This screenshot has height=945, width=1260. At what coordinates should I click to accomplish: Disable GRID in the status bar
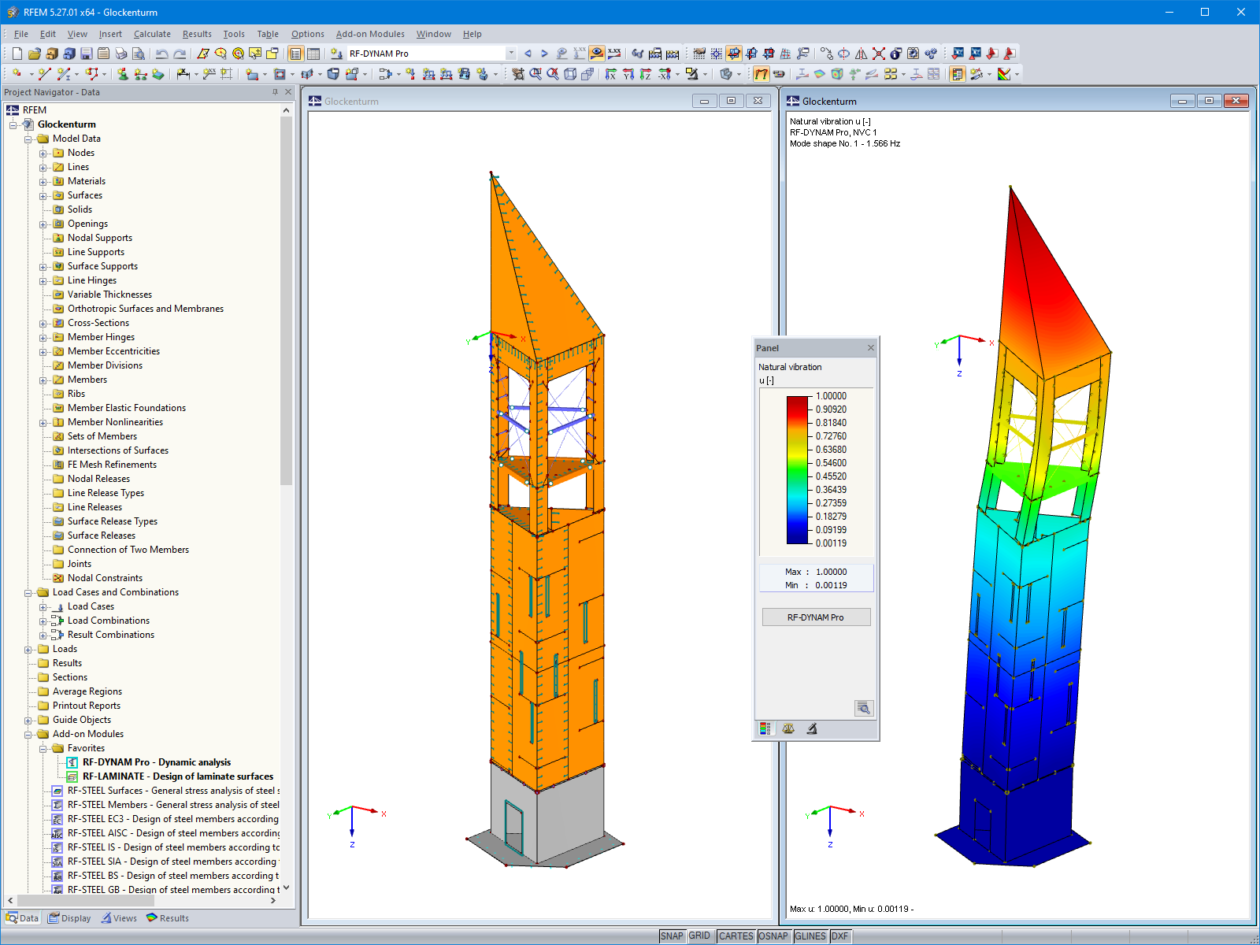[699, 936]
